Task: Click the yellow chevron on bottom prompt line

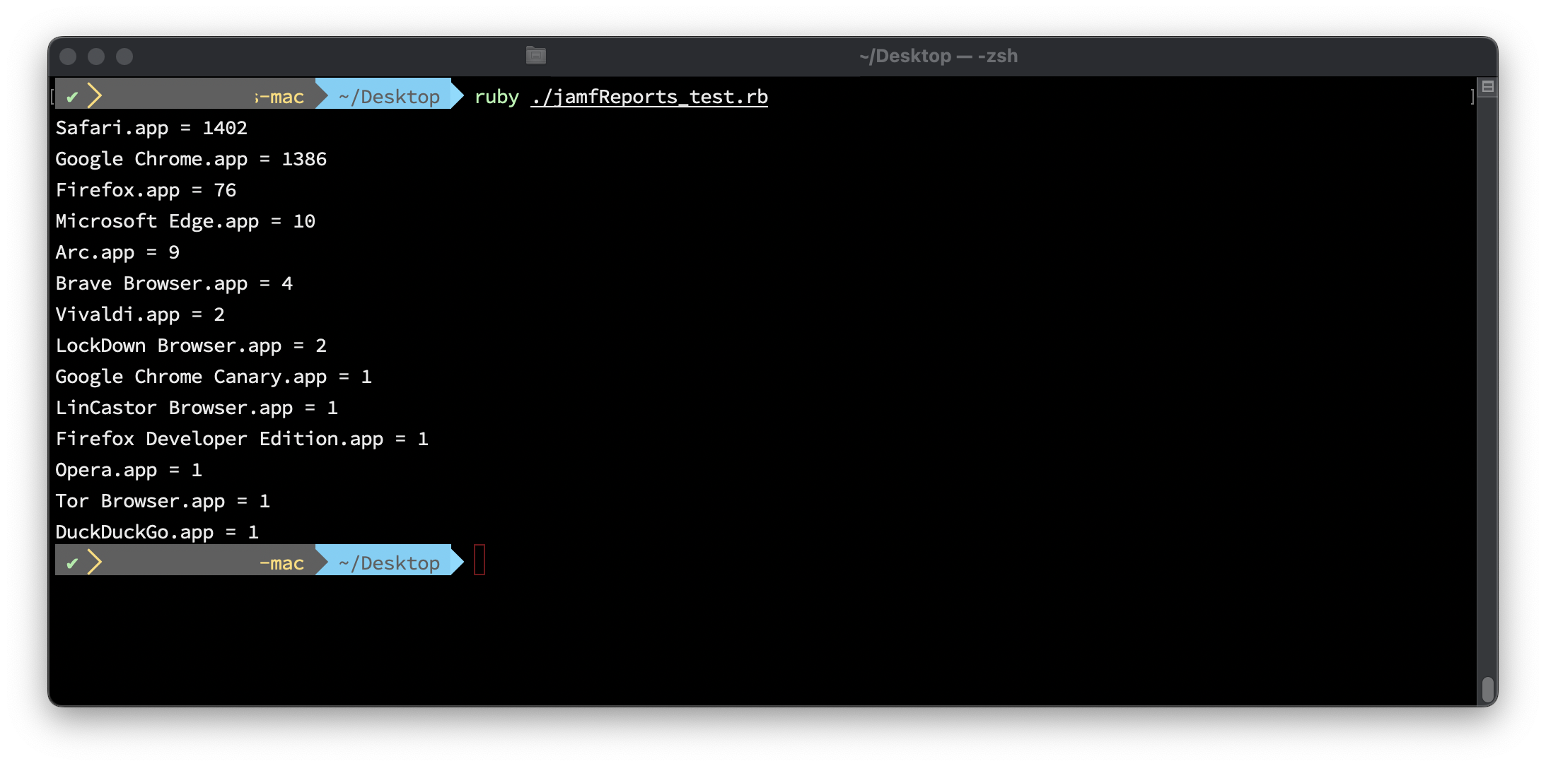Action: click(95, 562)
